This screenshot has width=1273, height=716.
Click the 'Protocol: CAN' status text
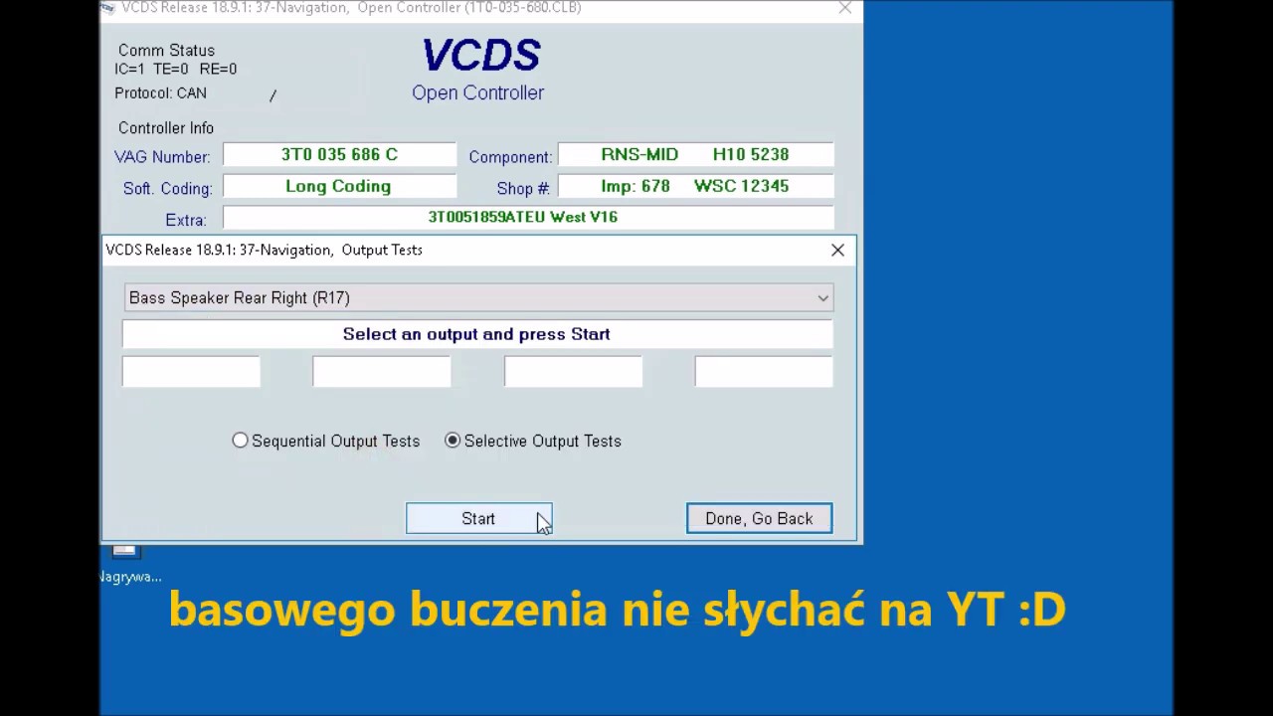tap(160, 93)
